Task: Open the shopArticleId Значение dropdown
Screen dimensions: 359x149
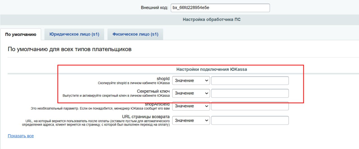Action: click(191, 106)
